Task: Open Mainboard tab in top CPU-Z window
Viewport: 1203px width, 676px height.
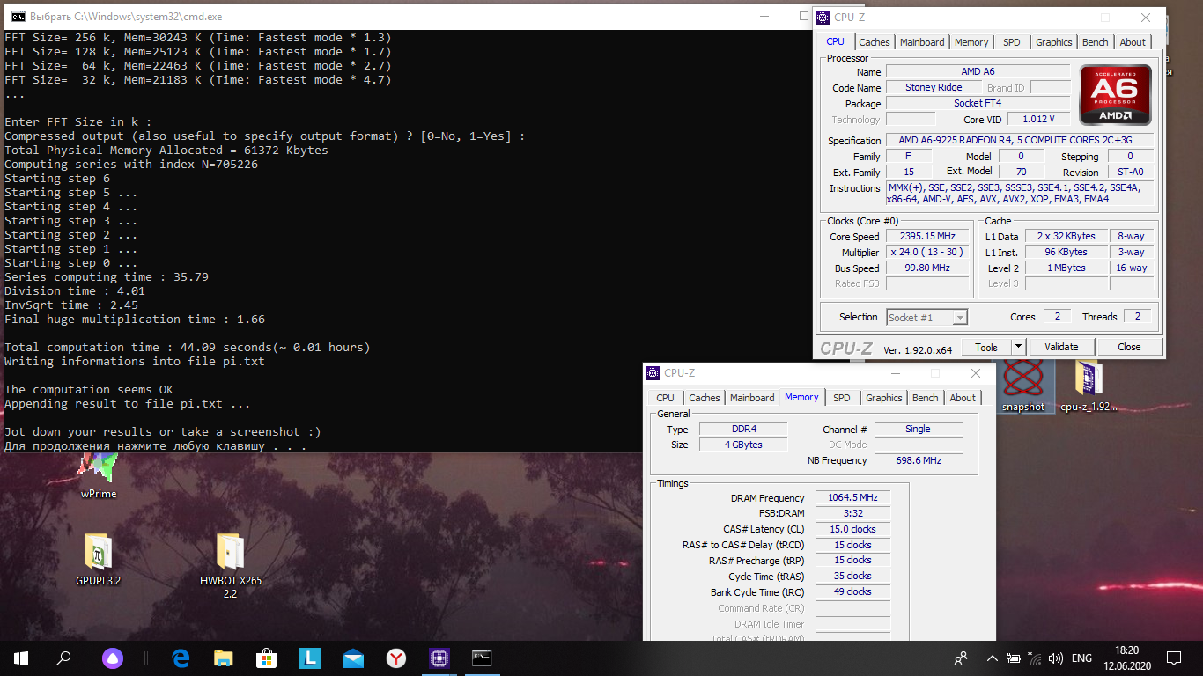Action: click(922, 42)
